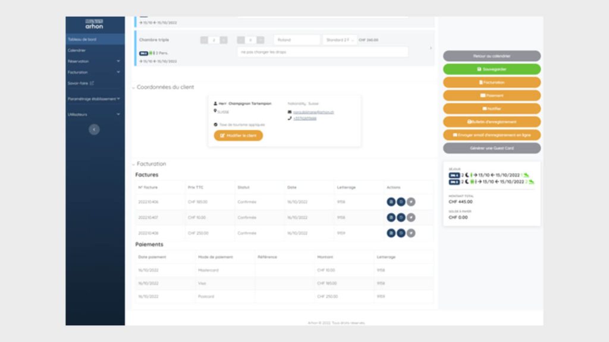Click the green icon ending the second Séjour line
Screen dimensions: 609x342
coord(531,182)
